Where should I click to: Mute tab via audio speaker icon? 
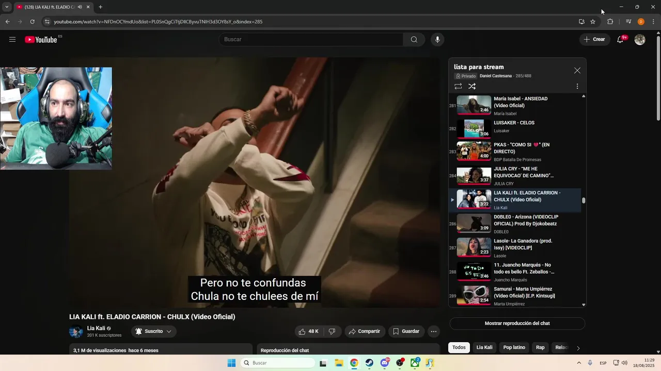coord(80,7)
